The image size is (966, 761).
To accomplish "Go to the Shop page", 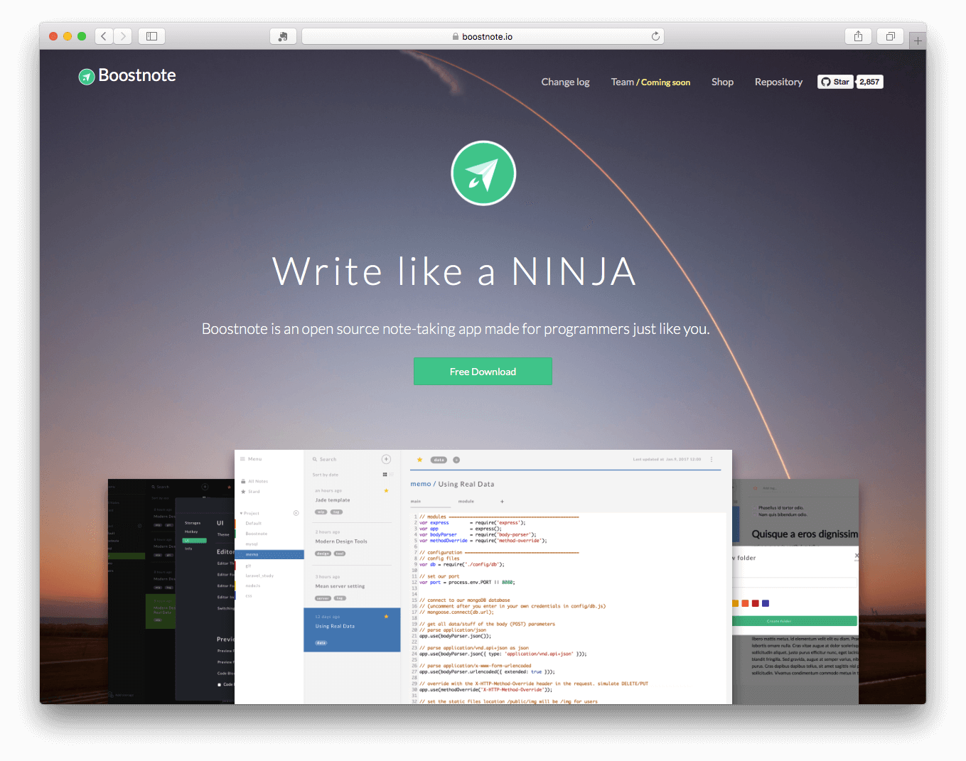I will click(x=722, y=82).
